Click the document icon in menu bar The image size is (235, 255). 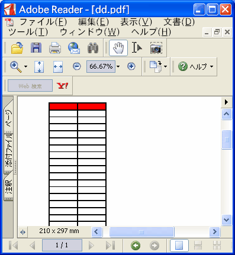(9, 22)
